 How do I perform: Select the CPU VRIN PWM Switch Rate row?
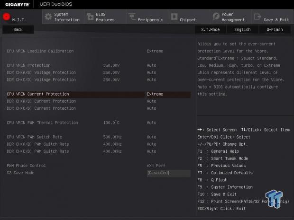(38, 137)
